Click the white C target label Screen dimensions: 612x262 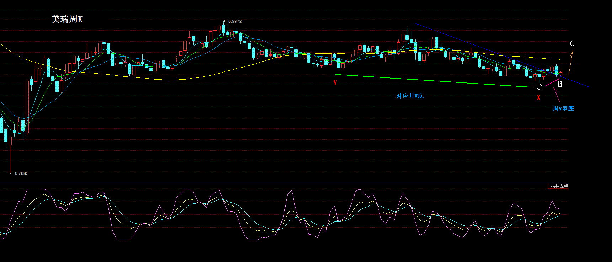point(572,43)
